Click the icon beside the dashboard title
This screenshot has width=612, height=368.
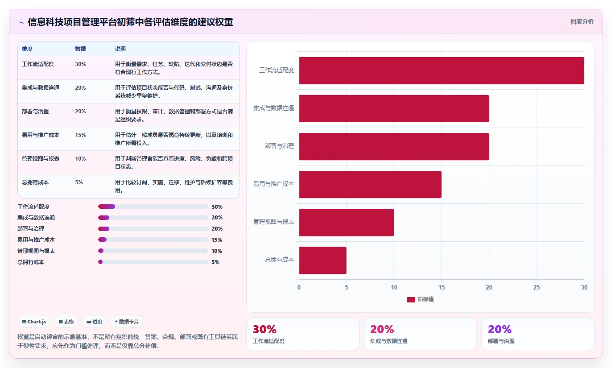pos(21,22)
